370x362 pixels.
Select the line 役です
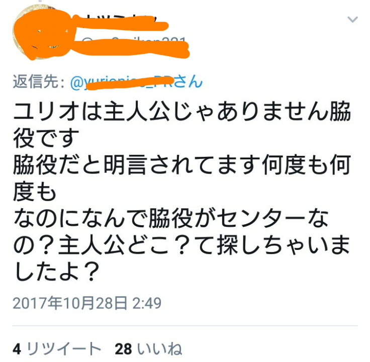pyautogui.click(x=46, y=138)
